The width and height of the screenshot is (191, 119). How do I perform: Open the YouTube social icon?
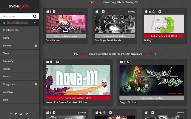point(21,114)
